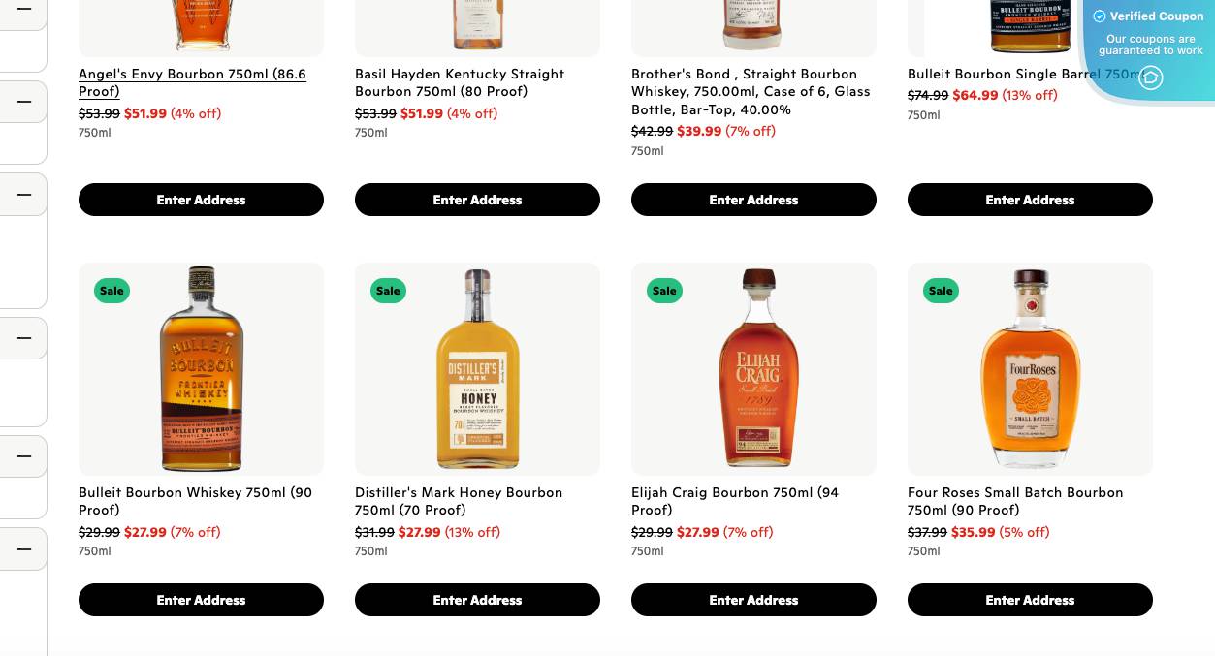This screenshot has width=1215, height=656.
Task: Open the Basil Hayden Kentucky Straight Bourbon link
Action: 459,82
